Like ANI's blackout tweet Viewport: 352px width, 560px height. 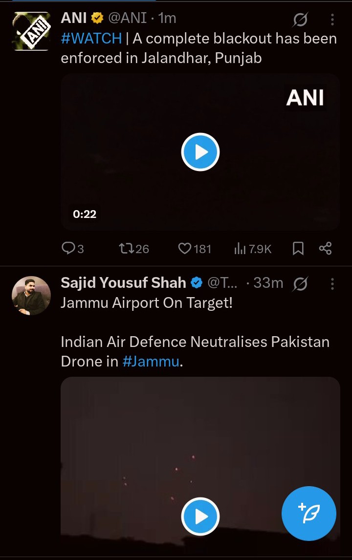(185, 249)
